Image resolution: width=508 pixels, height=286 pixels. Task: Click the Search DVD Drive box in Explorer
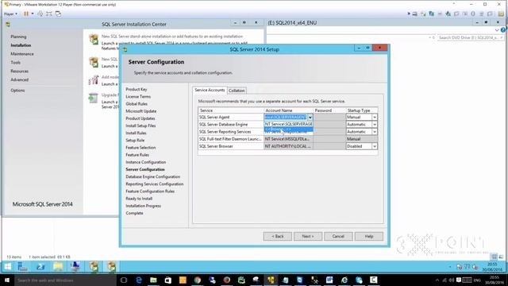470,38
